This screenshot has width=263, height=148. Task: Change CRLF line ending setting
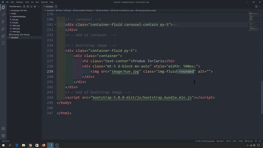[235, 141]
